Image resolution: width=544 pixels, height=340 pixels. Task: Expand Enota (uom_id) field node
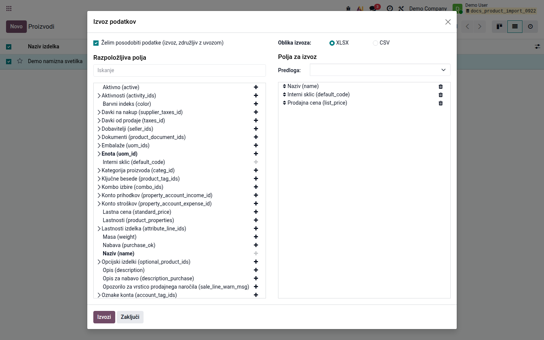coord(99,154)
